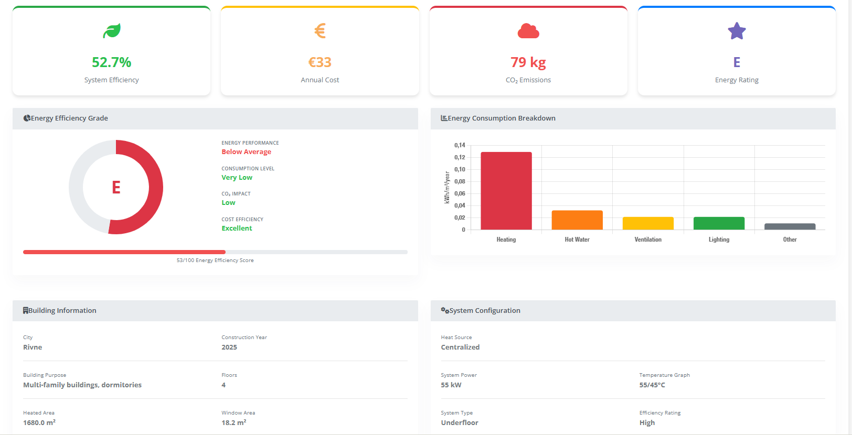Click the purple star Energy Rating icon
Image resolution: width=852 pixels, height=435 pixels.
737,31
